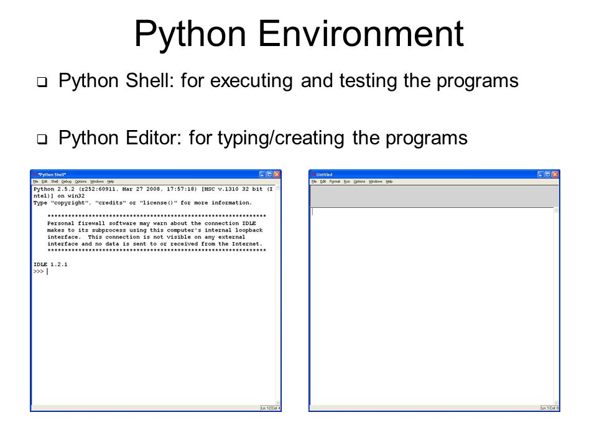Click Untitled editor vertical scrollbar

pyautogui.click(x=556, y=307)
